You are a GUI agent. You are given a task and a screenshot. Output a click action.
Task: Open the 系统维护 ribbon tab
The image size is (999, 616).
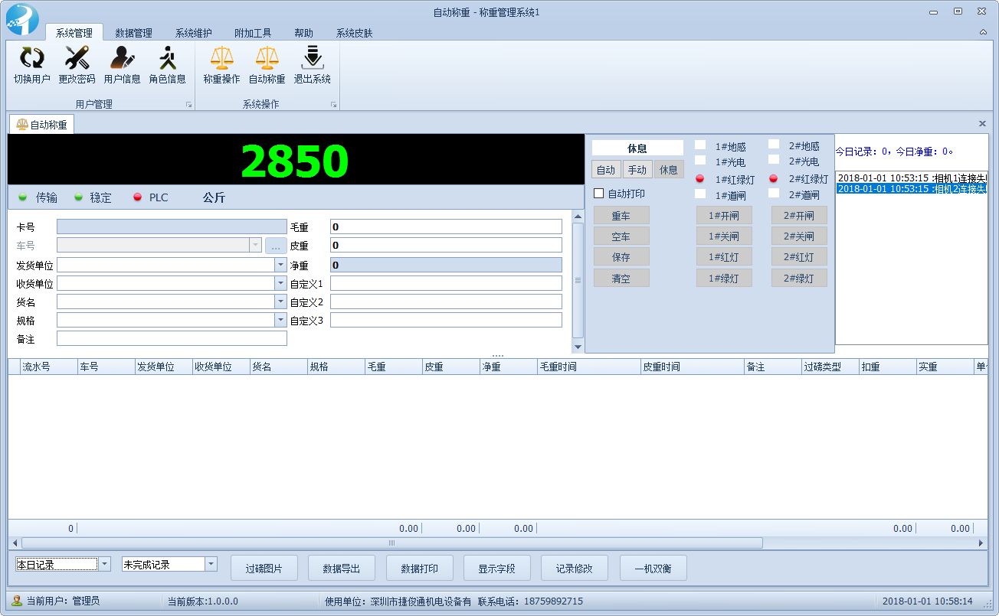click(193, 33)
